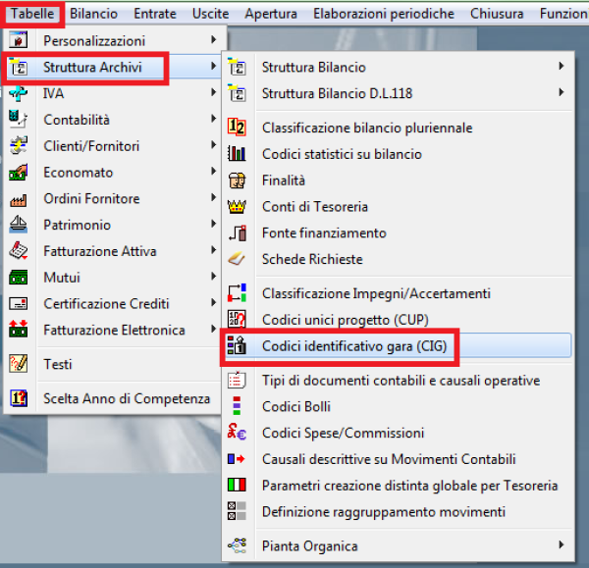Click the Economato icon

click(18, 173)
